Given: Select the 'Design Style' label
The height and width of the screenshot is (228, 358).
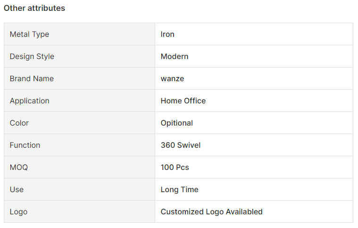Looking at the screenshot, I should pyautogui.click(x=32, y=57).
